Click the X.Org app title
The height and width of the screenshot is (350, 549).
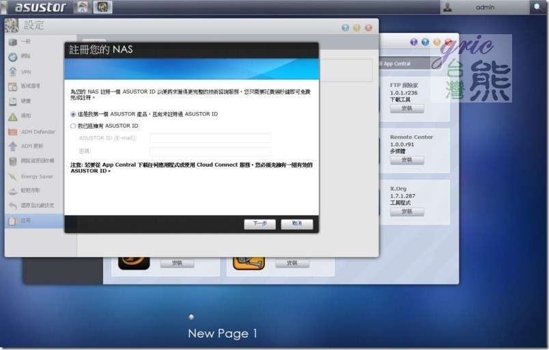coord(398,189)
